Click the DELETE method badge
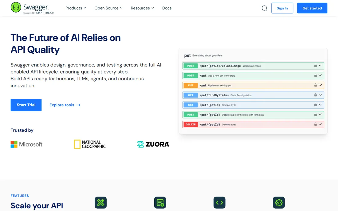The width and height of the screenshot is (338, 211). click(191, 125)
